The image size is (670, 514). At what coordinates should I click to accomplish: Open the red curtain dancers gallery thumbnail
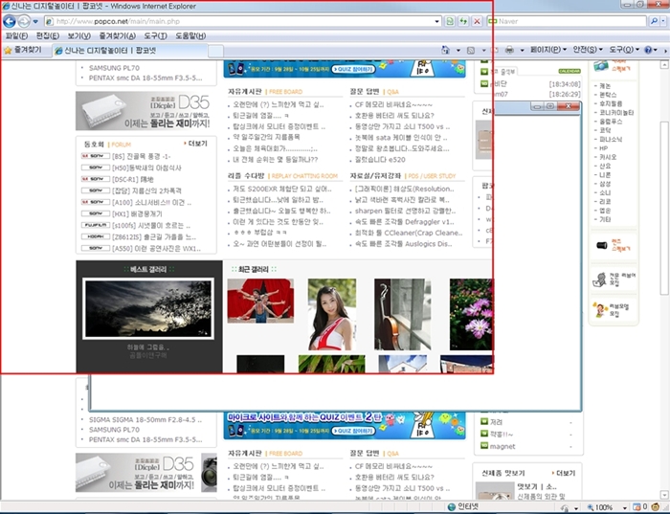[x=260, y=301]
